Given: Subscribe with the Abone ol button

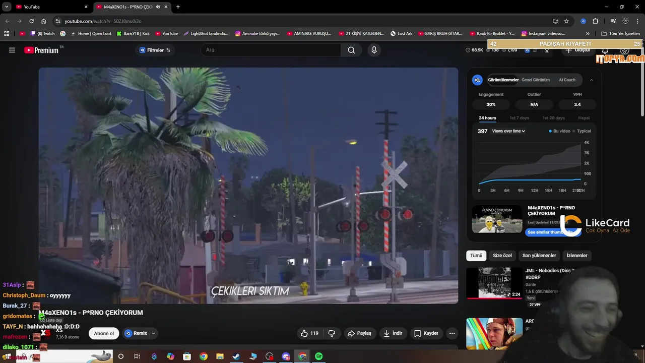Looking at the screenshot, I should pyautogui.click(x=104, y=333).
